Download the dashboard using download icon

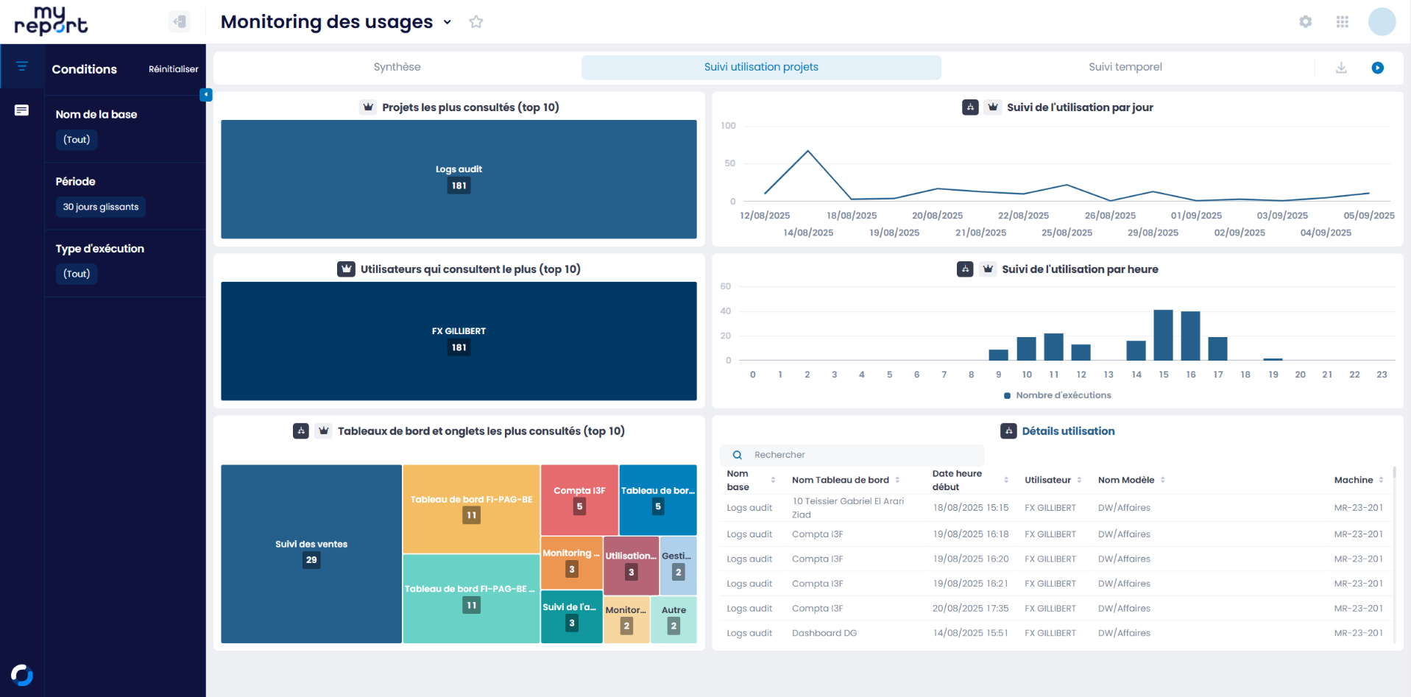1341,68
